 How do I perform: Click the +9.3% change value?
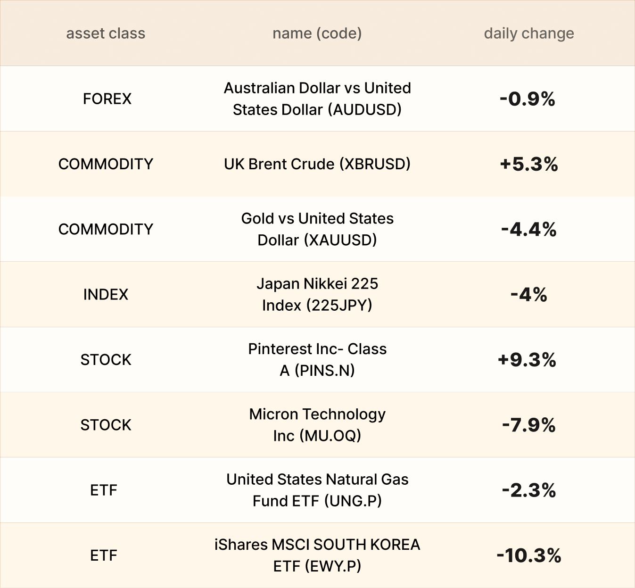click(x=527, y=360)
